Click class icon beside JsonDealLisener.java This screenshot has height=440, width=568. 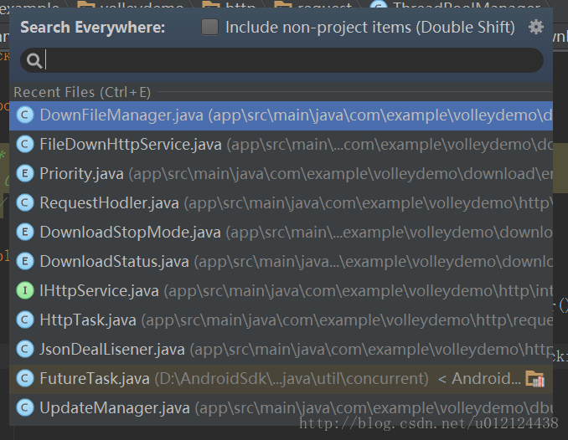coord(25,350)
